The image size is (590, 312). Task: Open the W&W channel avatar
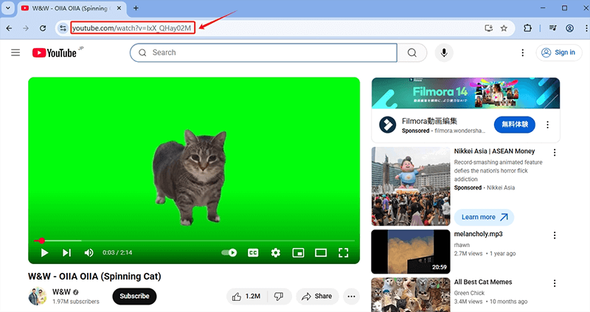tap(38, 297)
